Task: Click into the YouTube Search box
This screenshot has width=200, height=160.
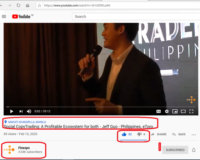Action: point(136,17)
